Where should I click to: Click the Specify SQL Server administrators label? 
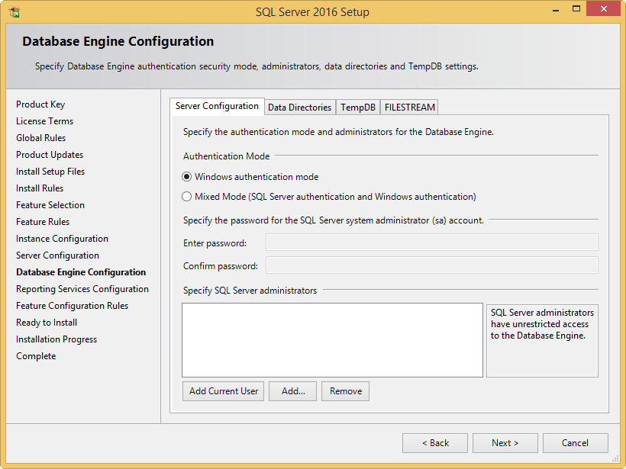(x=250, y=291)
